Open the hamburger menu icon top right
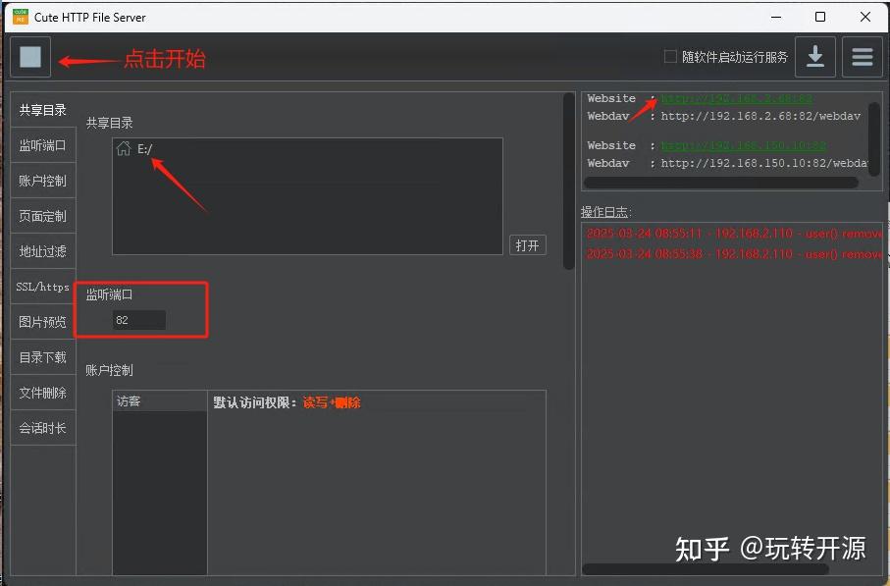Screen dimensions: 890x586 [861, 56]
